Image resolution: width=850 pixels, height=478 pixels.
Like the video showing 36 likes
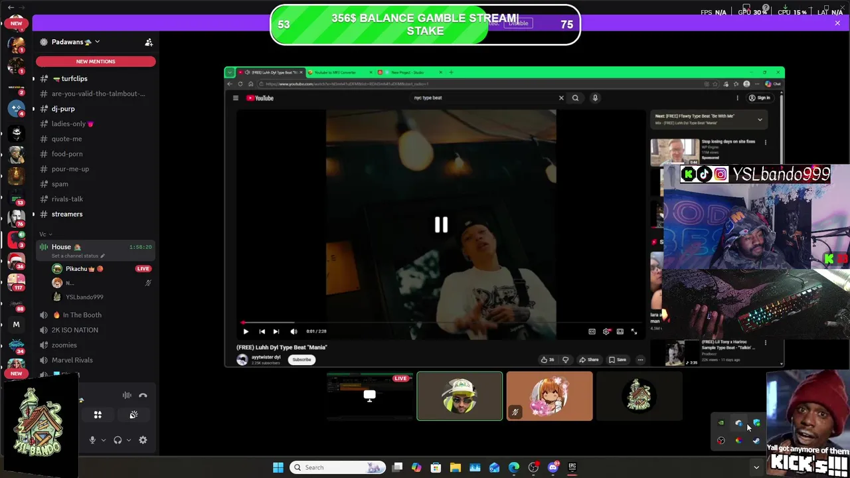point(548,360)
